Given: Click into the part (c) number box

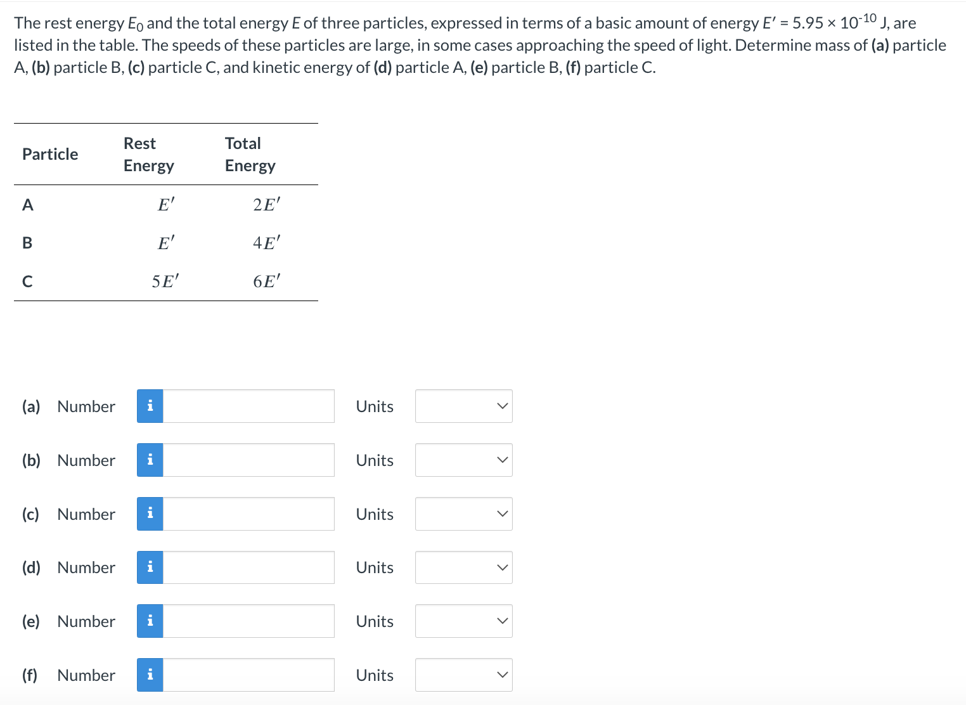Looking at the screenshot, I should 248,514.
